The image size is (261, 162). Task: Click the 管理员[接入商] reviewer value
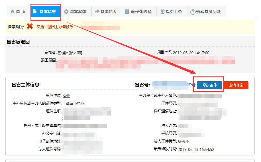click(x=70, y=53)
